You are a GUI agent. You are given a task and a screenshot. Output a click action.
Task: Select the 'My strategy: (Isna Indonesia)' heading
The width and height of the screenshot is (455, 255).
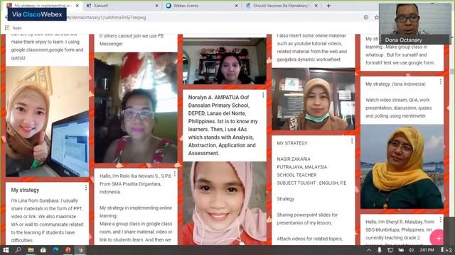(395, 84)
